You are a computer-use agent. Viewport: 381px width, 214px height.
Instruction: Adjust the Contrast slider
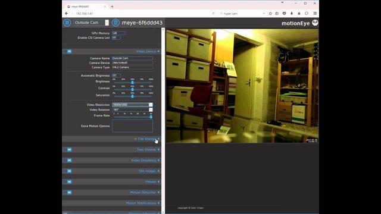[x=132, y=89]
